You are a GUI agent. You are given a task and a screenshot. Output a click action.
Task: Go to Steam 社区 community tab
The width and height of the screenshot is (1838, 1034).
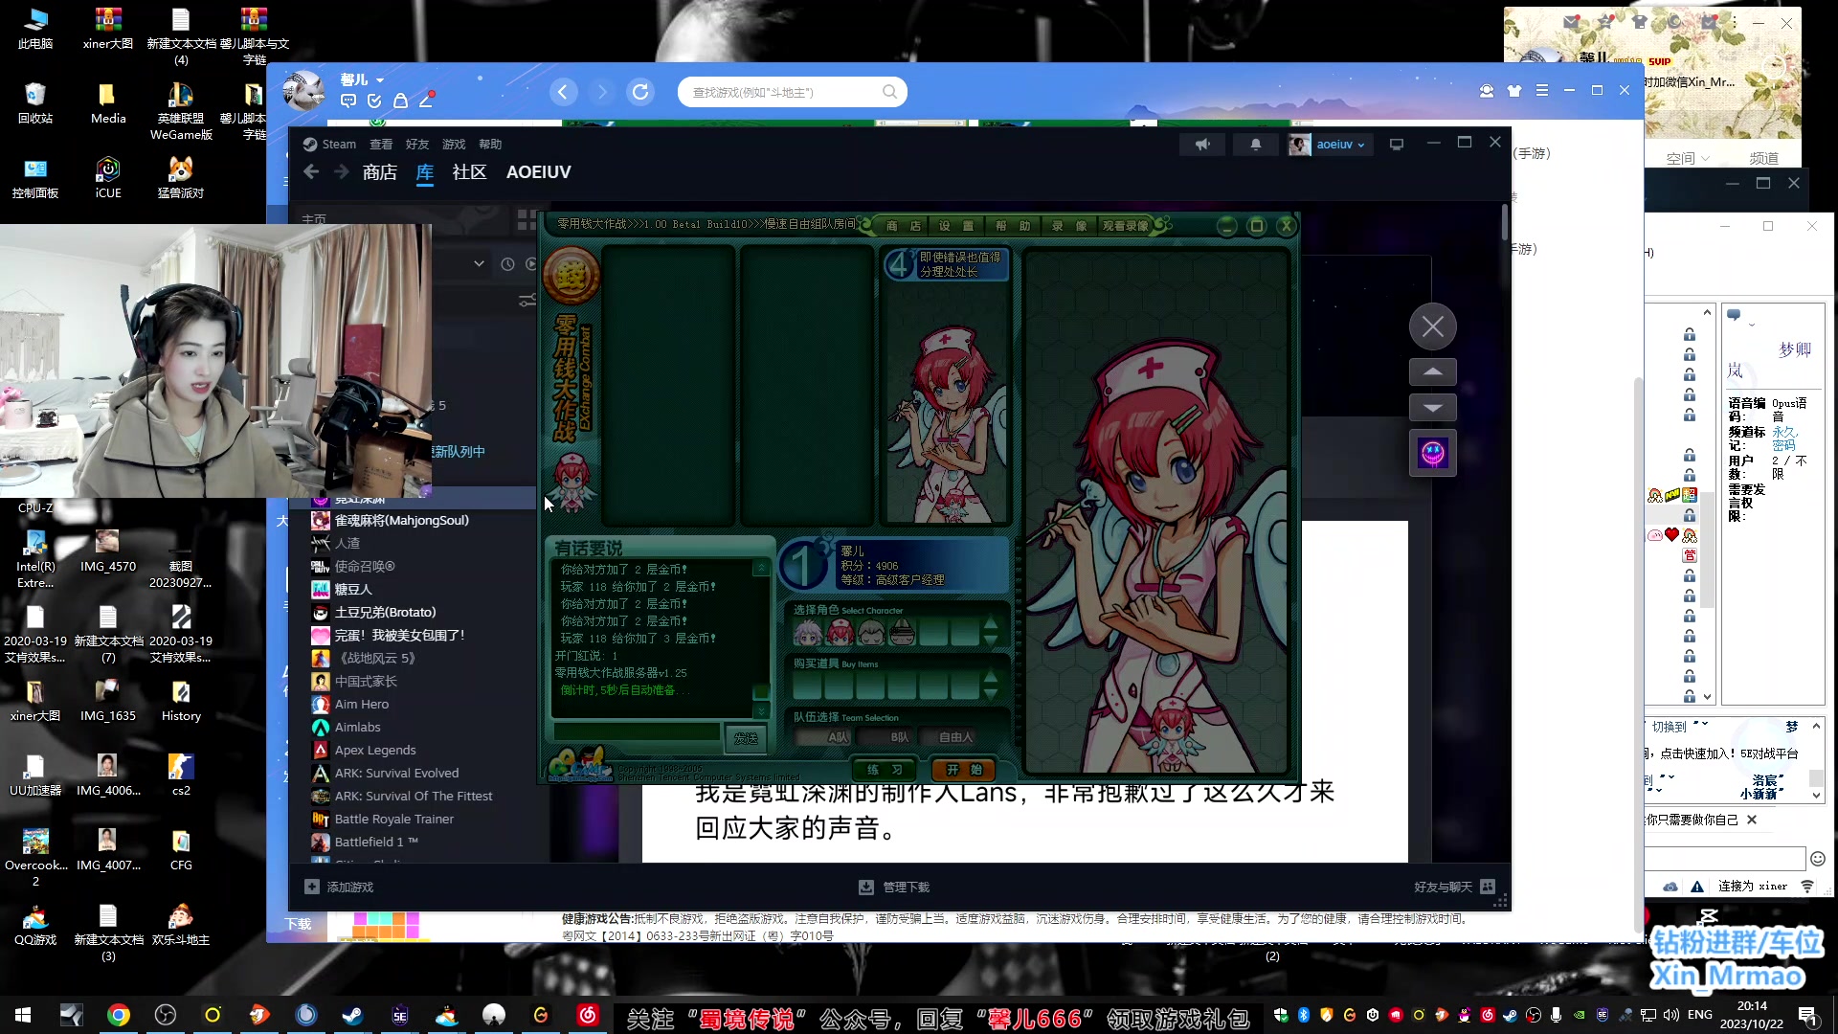(x=469, y=172)
